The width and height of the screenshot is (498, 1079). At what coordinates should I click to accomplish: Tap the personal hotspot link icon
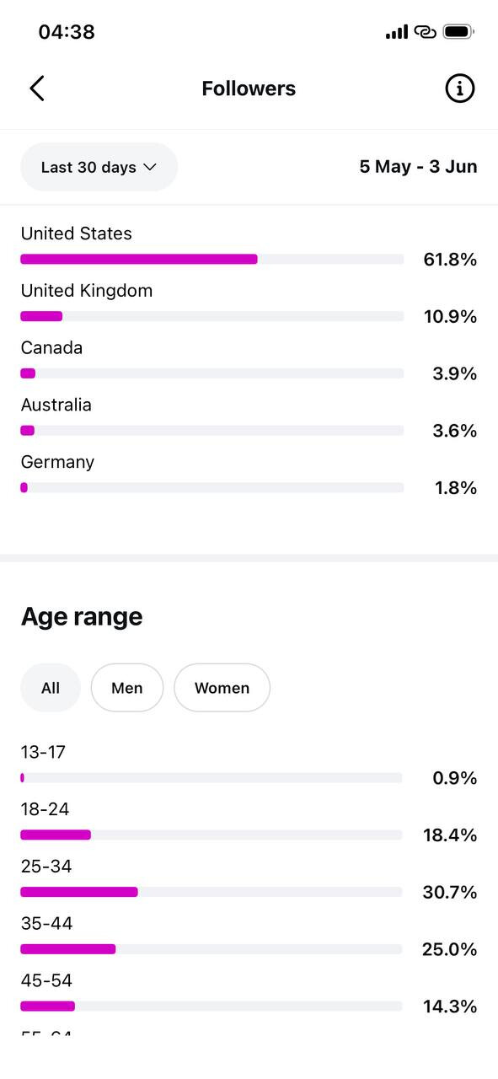click(x=425, y=32)
